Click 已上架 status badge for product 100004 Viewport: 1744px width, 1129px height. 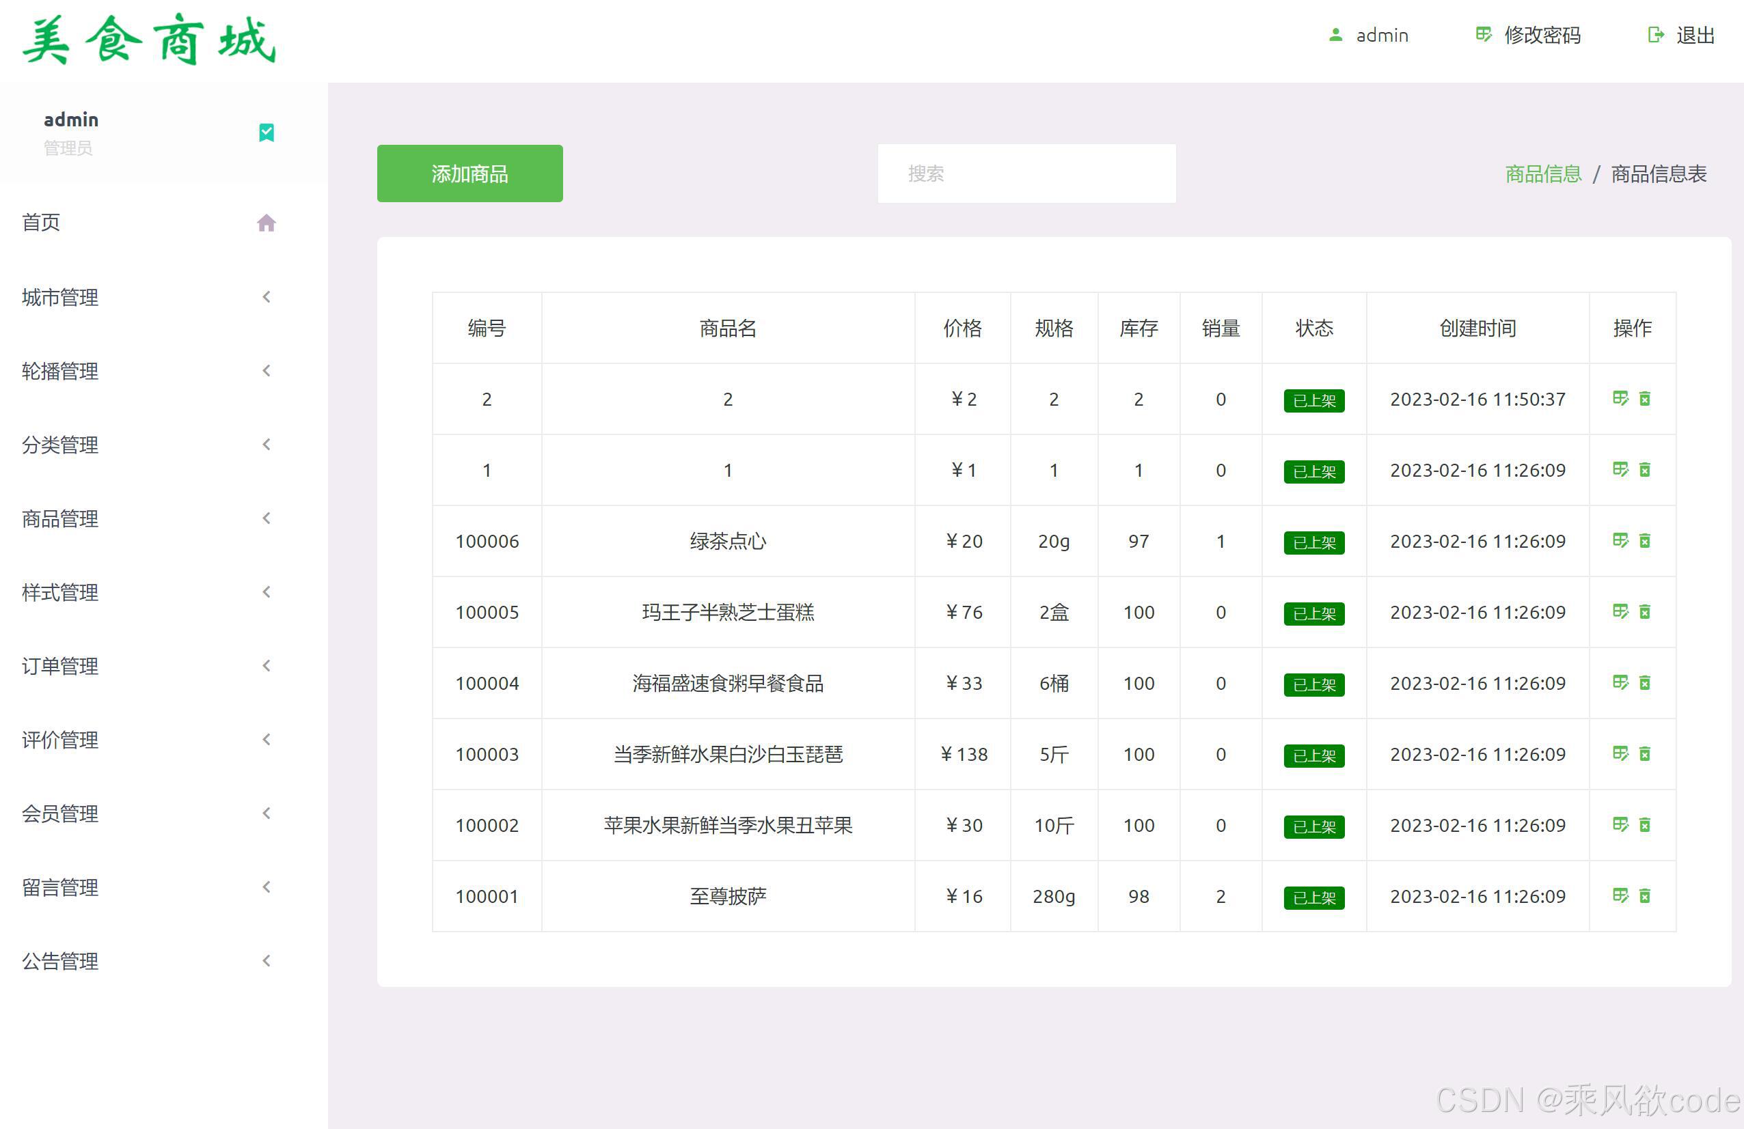[1313, 684]
